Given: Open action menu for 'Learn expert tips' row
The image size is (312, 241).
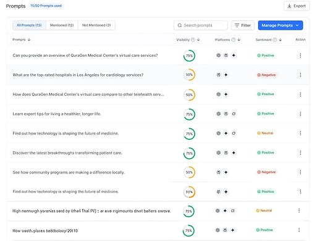Looking at the screenshot, I should click(x=300, y=114).
